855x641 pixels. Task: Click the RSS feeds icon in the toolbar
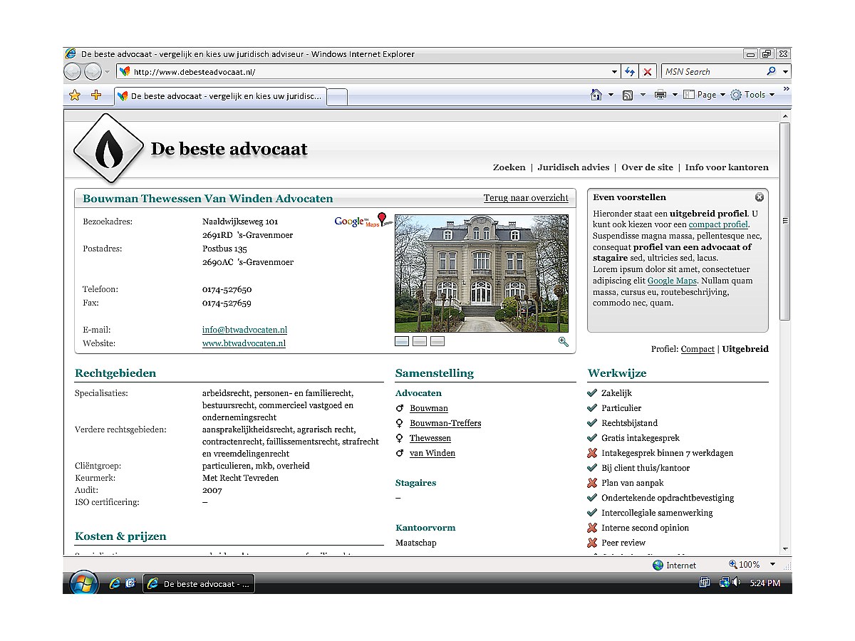pos(626,94)
